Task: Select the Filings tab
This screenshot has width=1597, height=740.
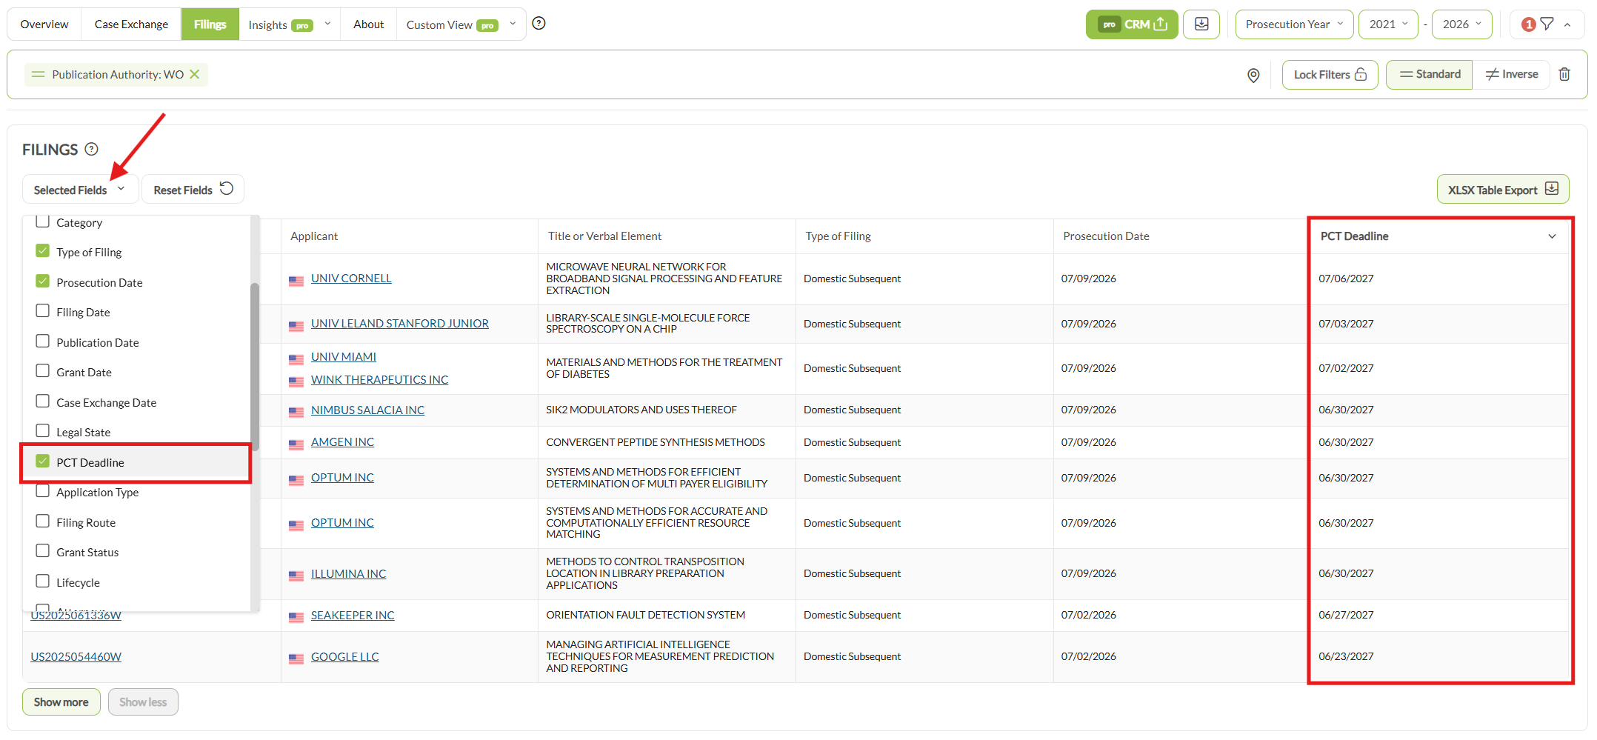Action: pos(210,24)
